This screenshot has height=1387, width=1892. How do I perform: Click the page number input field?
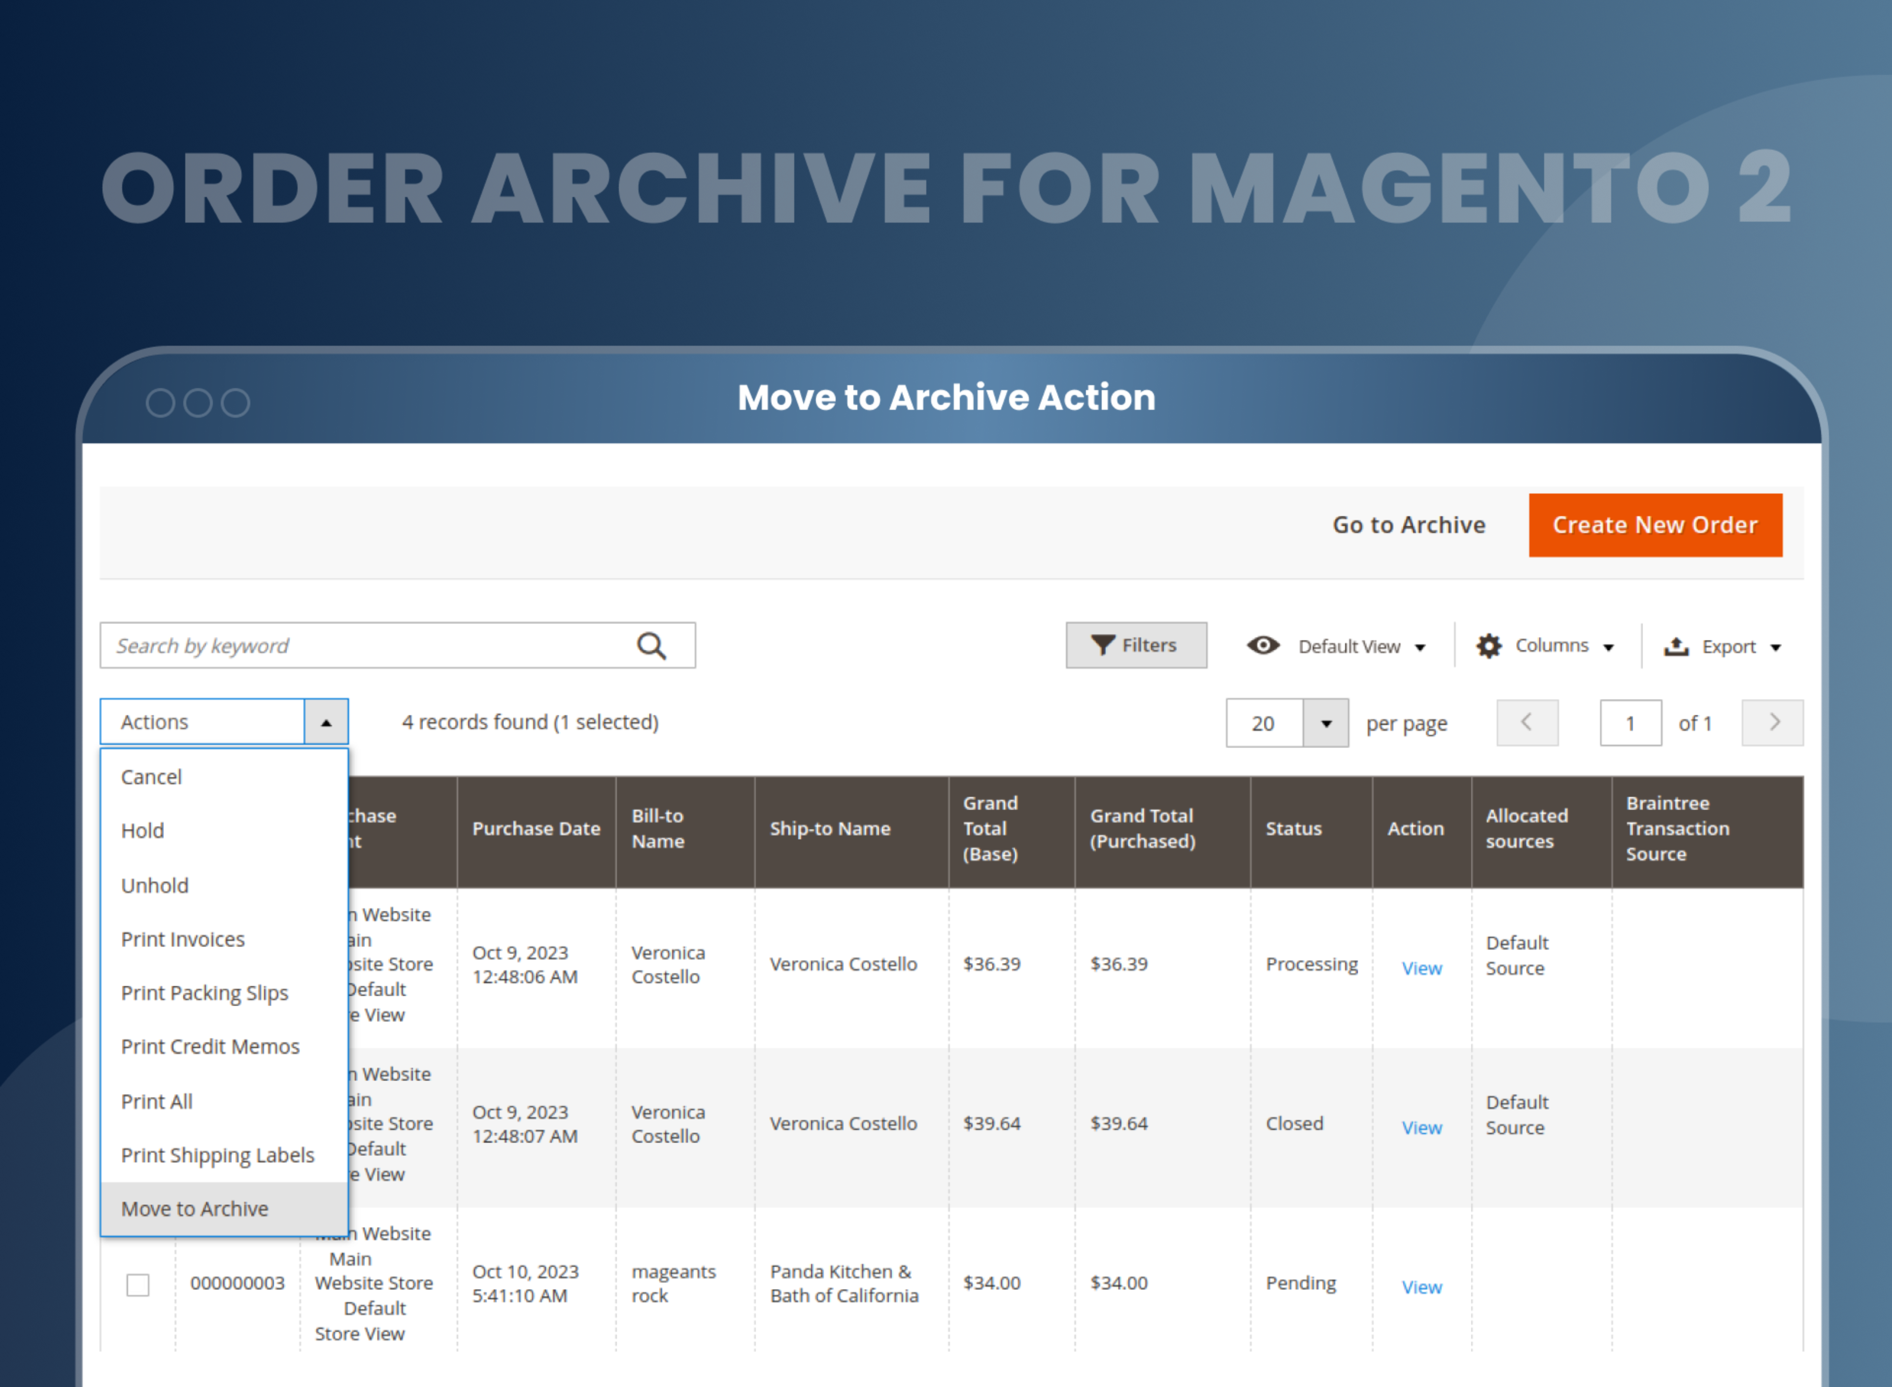pyautogui.click(x=1630, y=723)
